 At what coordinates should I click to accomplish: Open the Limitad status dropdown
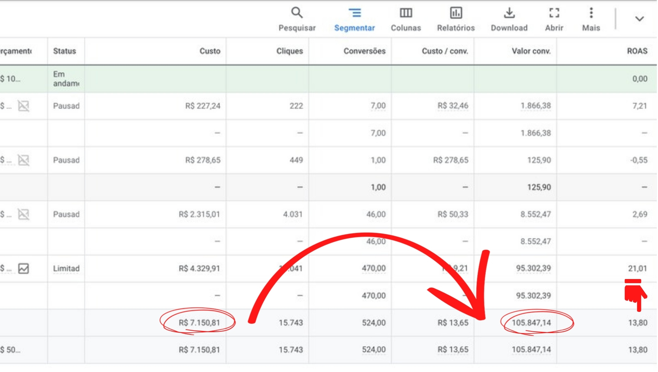(x=66, y=269)
